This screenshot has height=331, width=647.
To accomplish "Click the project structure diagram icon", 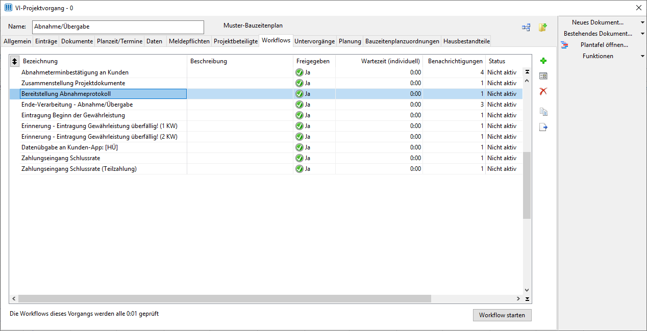I will tap(526, 27).
